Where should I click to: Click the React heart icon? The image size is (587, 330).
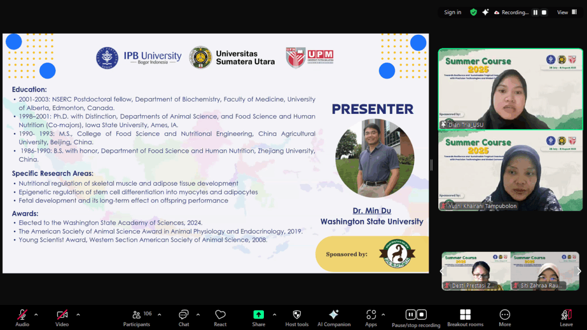point(220,315)
